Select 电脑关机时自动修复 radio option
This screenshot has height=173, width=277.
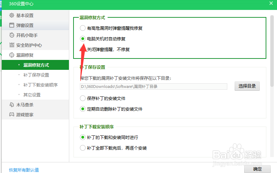click(82, 38)
